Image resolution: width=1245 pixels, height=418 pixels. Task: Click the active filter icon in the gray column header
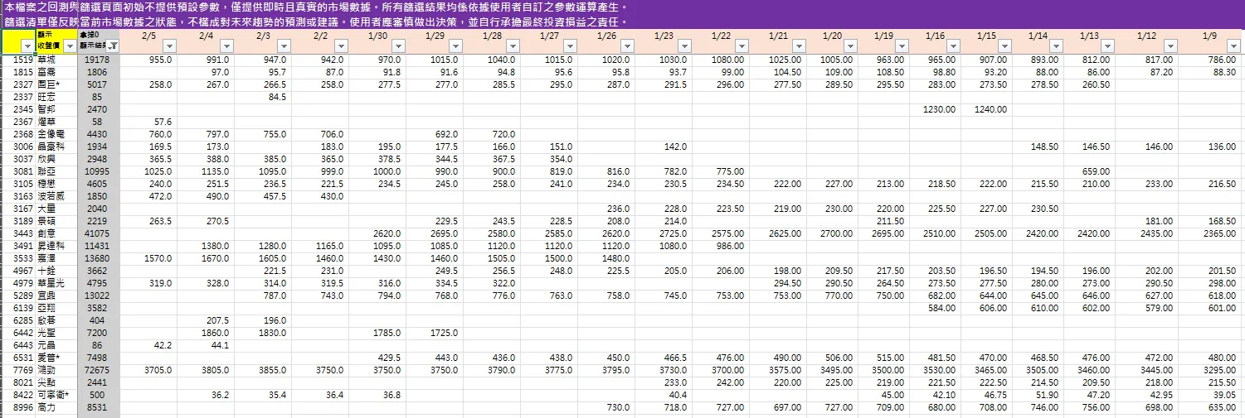[114, 47]
